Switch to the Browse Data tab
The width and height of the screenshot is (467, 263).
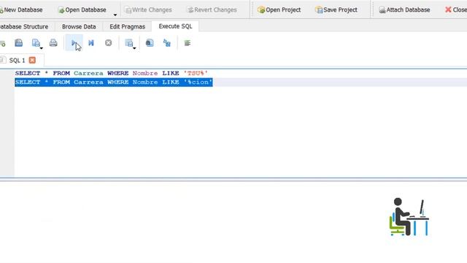click(x=79, y=26)
